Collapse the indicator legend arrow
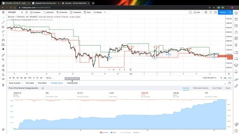 [x=9, y=20]
